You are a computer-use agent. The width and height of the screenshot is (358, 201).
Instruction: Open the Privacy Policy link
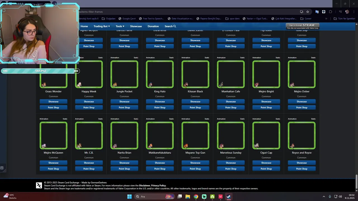coord(159,185)
